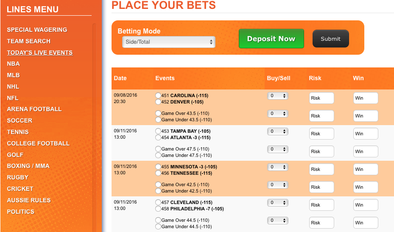Select 458 PHILADELPHIA -7 (-105)

(x=158, y=209)
